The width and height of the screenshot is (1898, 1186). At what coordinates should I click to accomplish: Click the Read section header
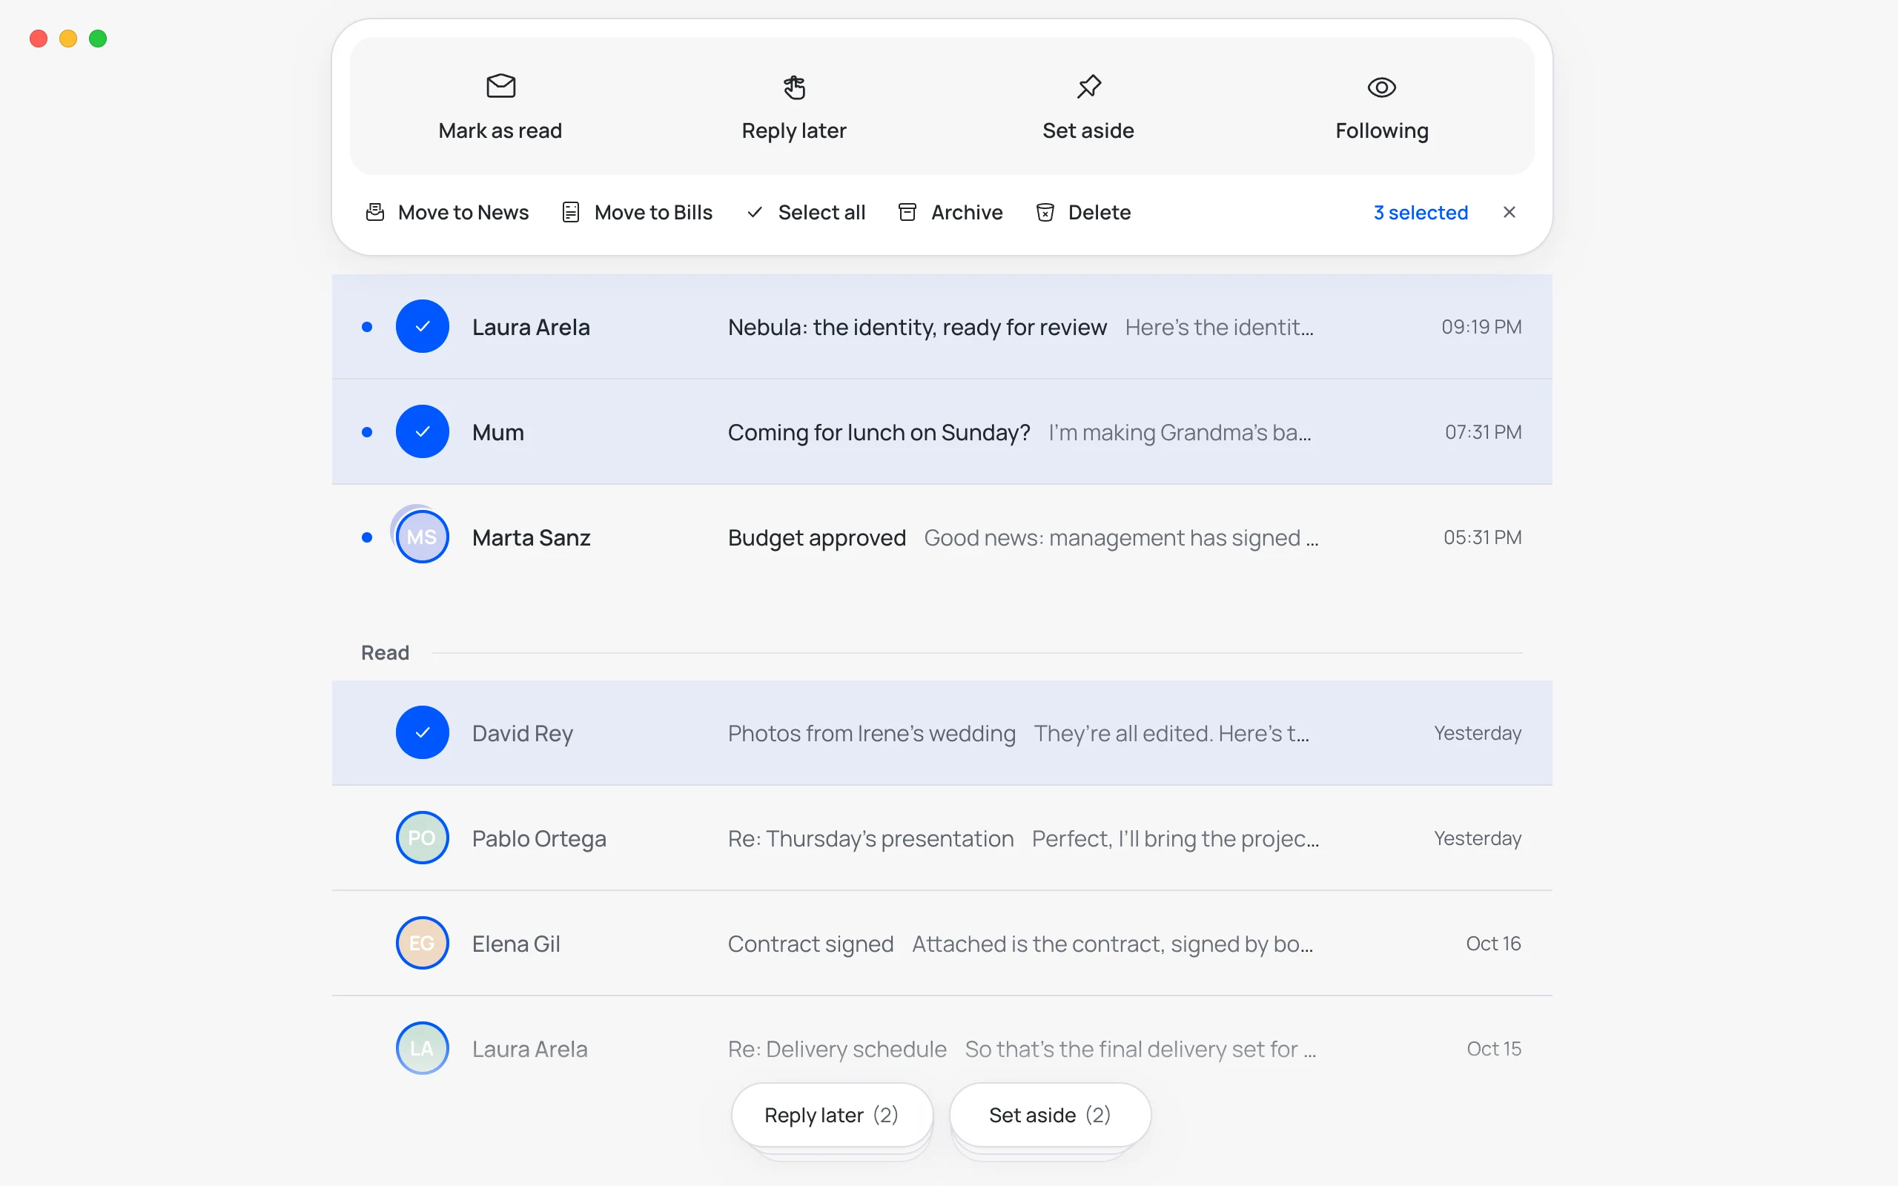pos(385,652)
